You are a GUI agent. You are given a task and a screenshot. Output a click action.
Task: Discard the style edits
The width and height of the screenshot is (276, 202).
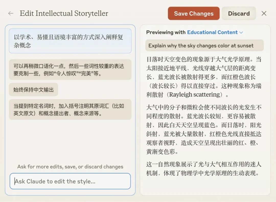(239, 14)
